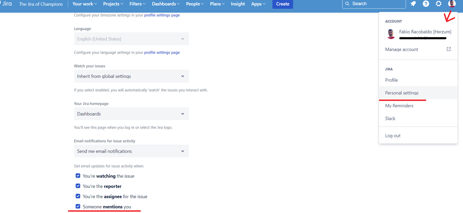Screen dimensions: 463x213
Task: Select Profile in the account menu
Action: point(418,80)
